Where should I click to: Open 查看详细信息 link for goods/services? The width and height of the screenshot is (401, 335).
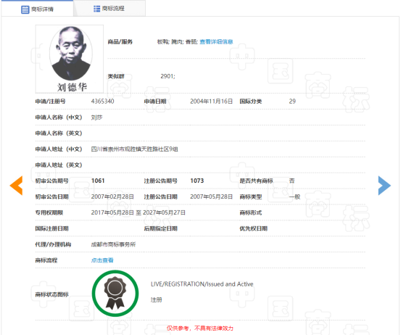tap(216, 41)
